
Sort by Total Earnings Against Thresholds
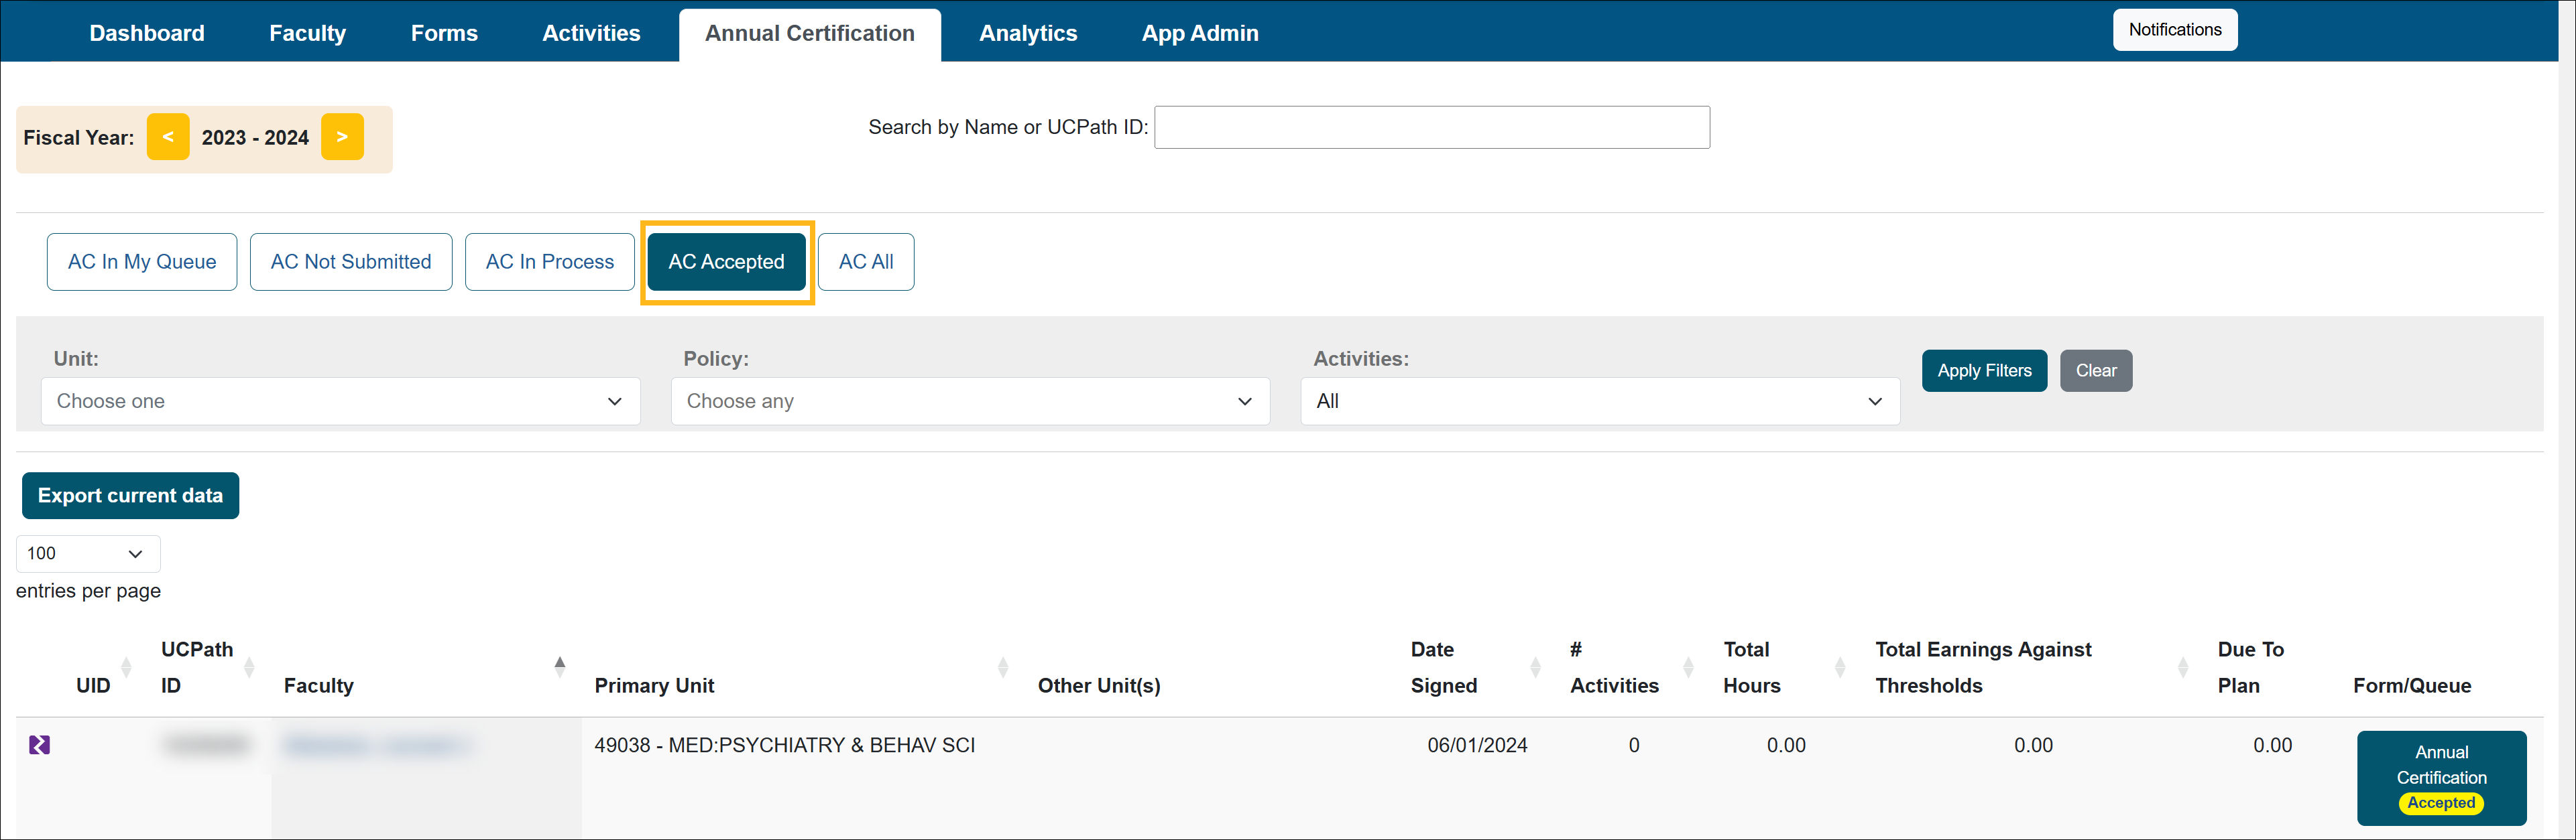[2183, 667]
